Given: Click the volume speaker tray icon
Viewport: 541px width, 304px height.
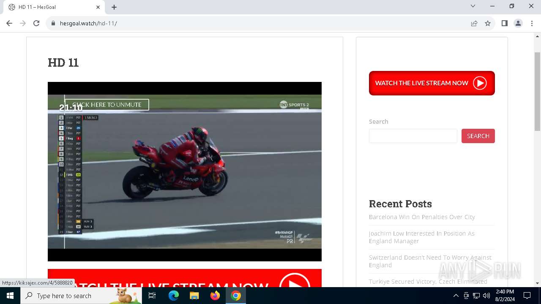Looking at the screenshot, I should pos(486,296).
